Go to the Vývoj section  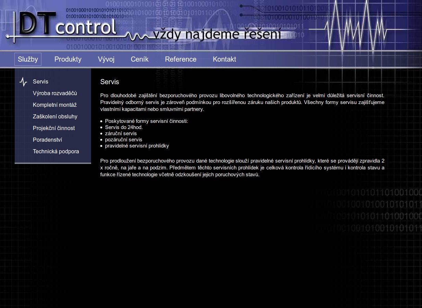[x=106, y=59]
